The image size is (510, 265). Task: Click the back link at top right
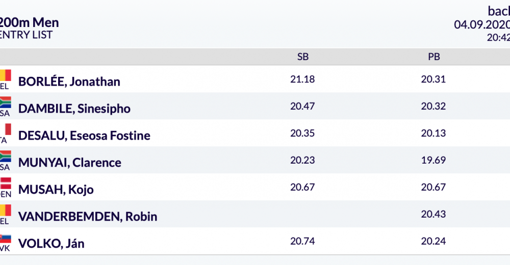click(499, 11)
